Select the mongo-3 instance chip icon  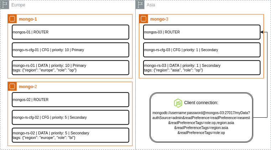(144, 19)
